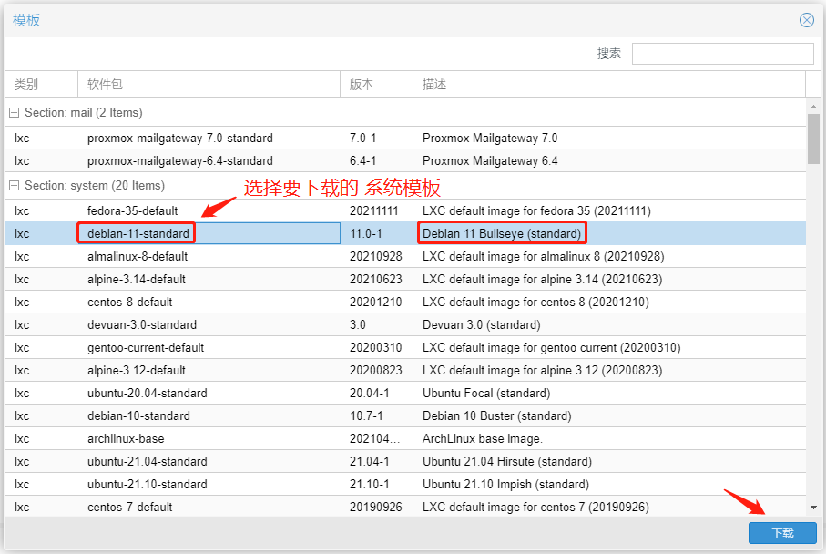The height and width of the screenshot is (554, 826).
Task: Select the proxmox-mailgateway-7.0-standard template
Action: 179,138
